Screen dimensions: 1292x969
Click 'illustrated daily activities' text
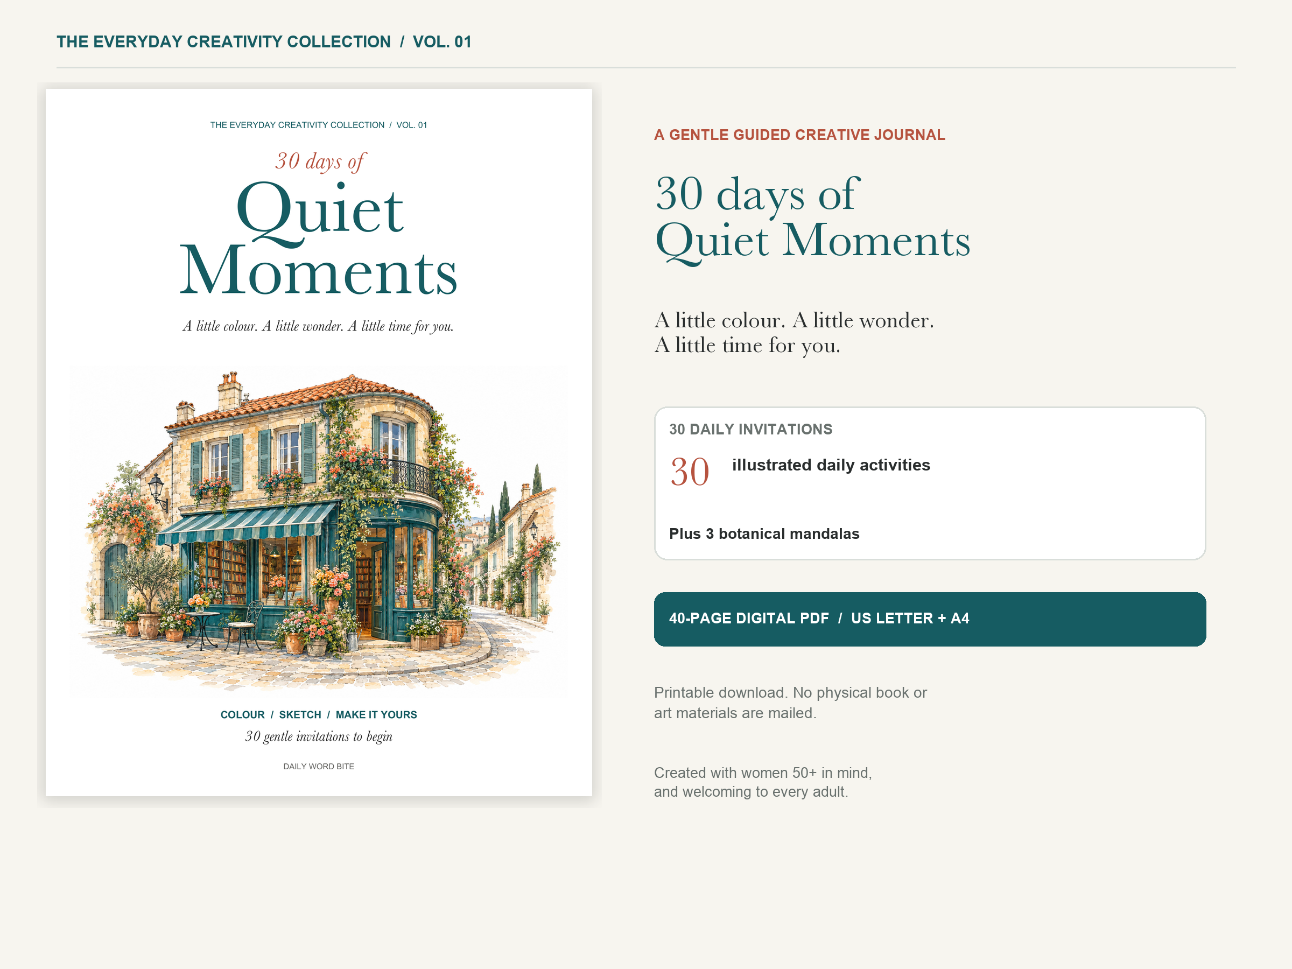tap(831, 465)
